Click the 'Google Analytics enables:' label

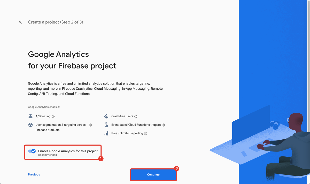pos(44,107)
